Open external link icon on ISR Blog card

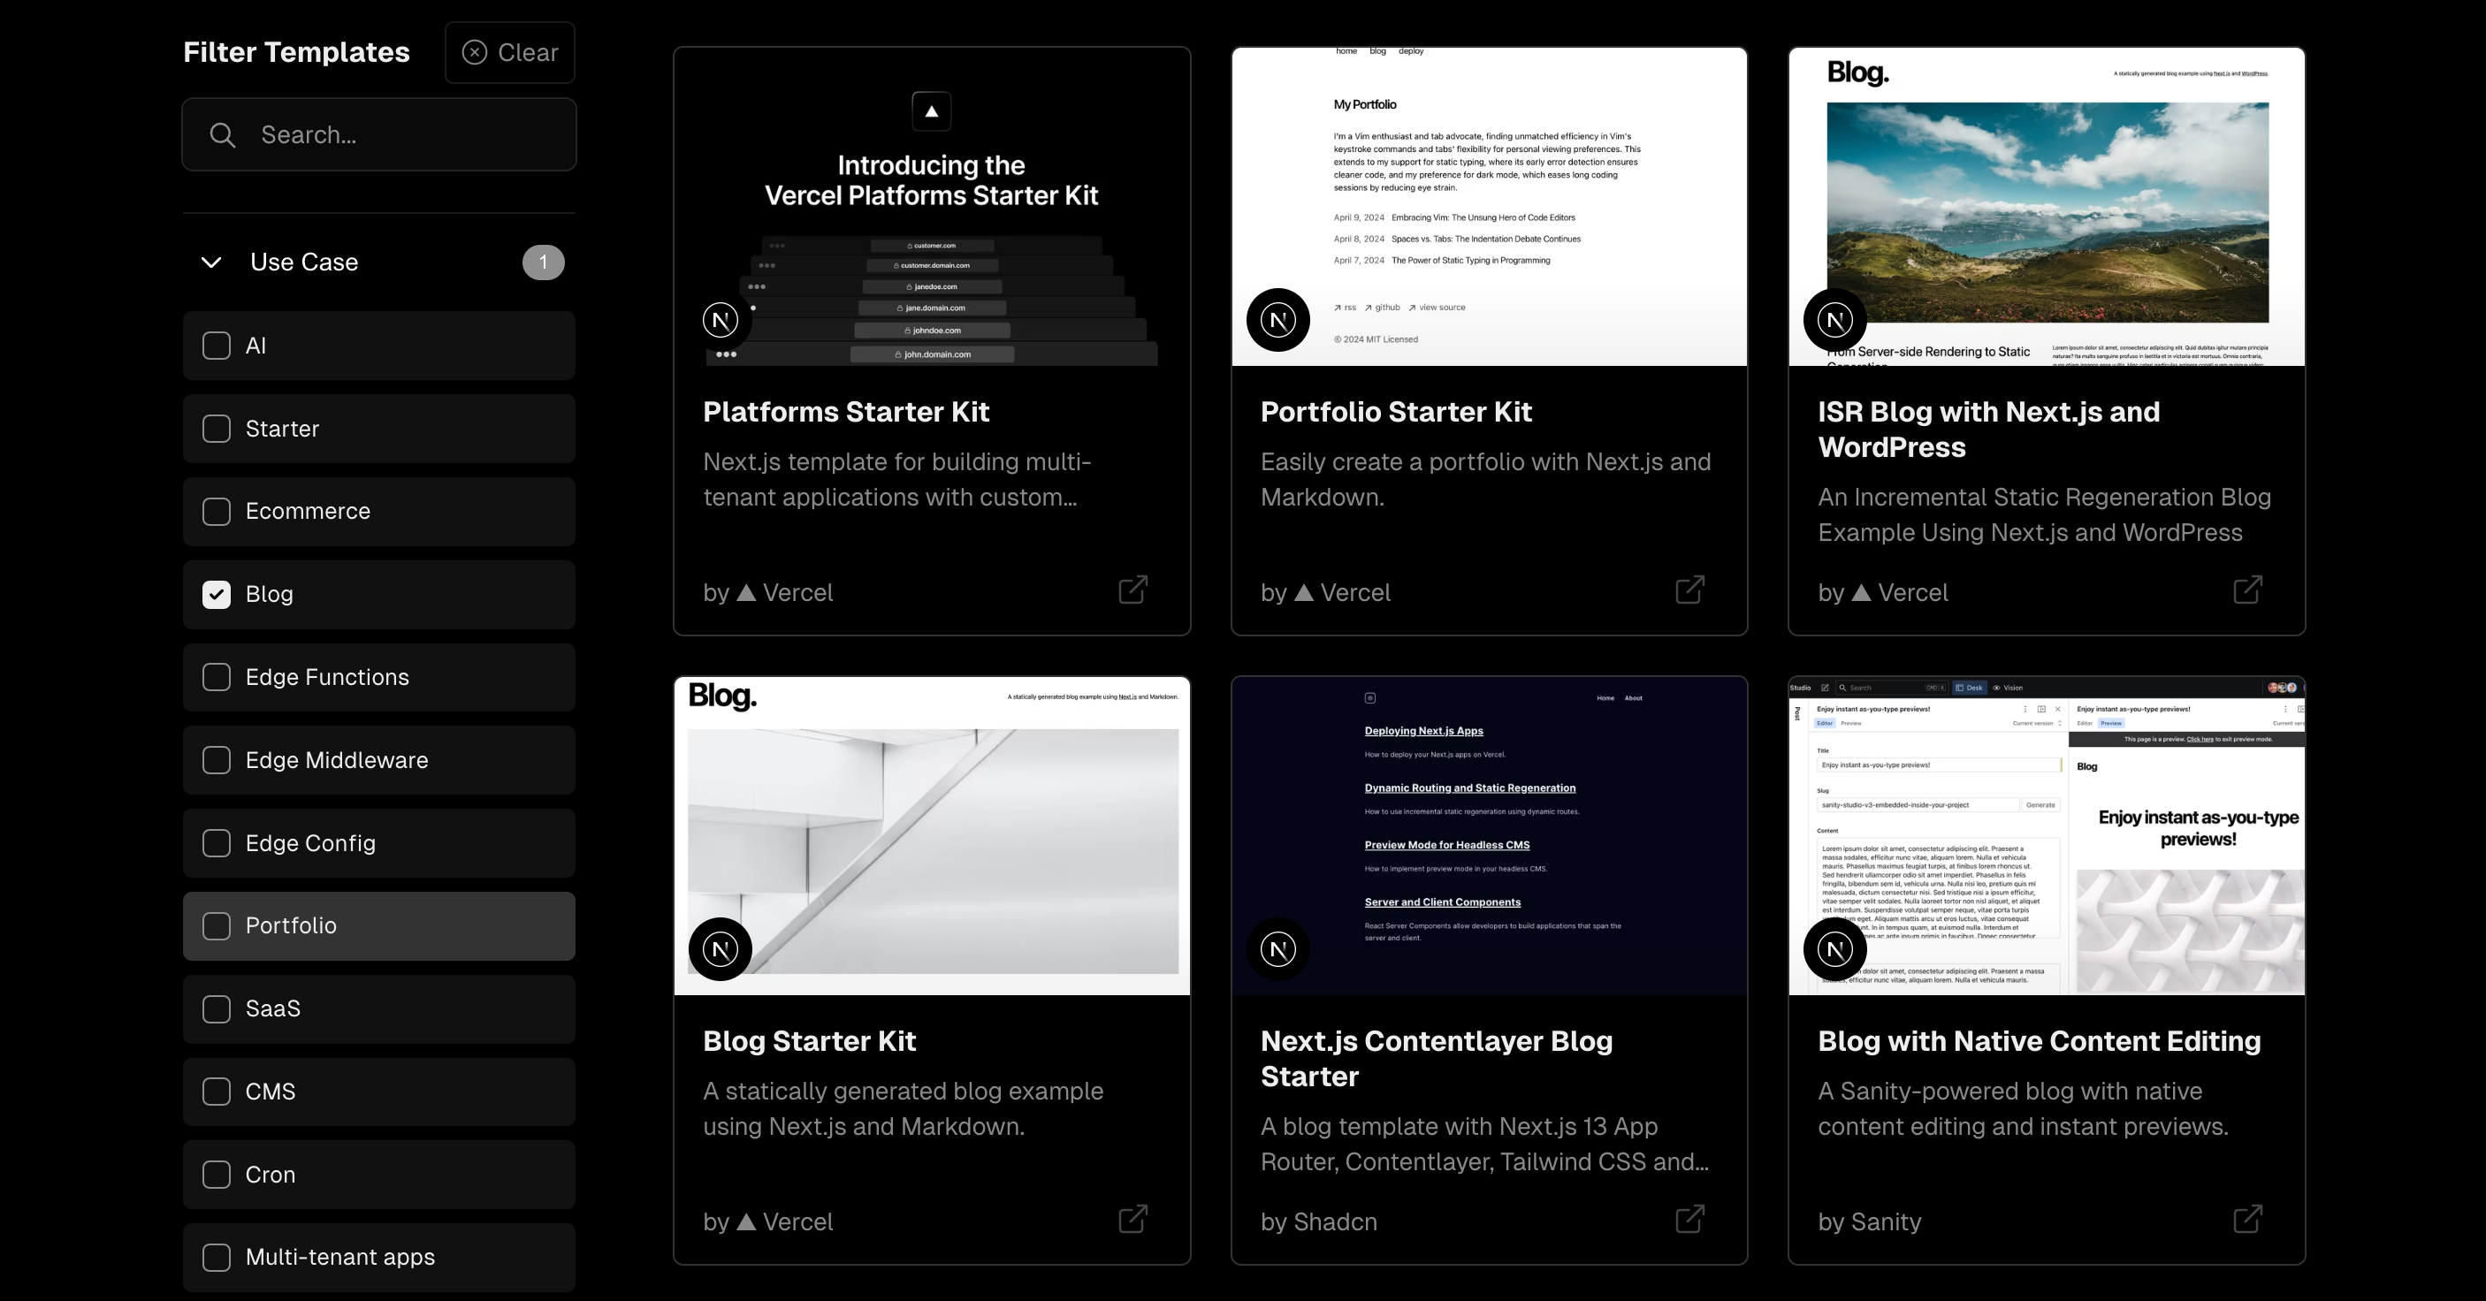coord(2247,590)
